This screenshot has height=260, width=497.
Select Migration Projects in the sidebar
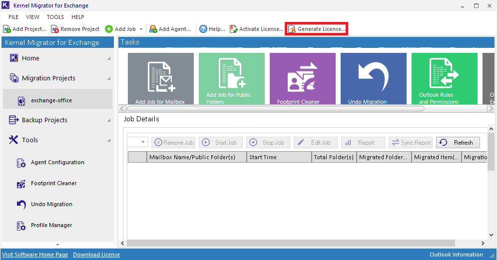point(48,78)
